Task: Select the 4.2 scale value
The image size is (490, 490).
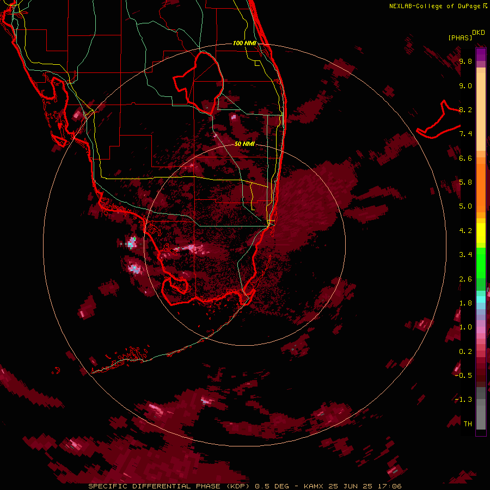Action: pyautogui.click(x=465, y=231)
